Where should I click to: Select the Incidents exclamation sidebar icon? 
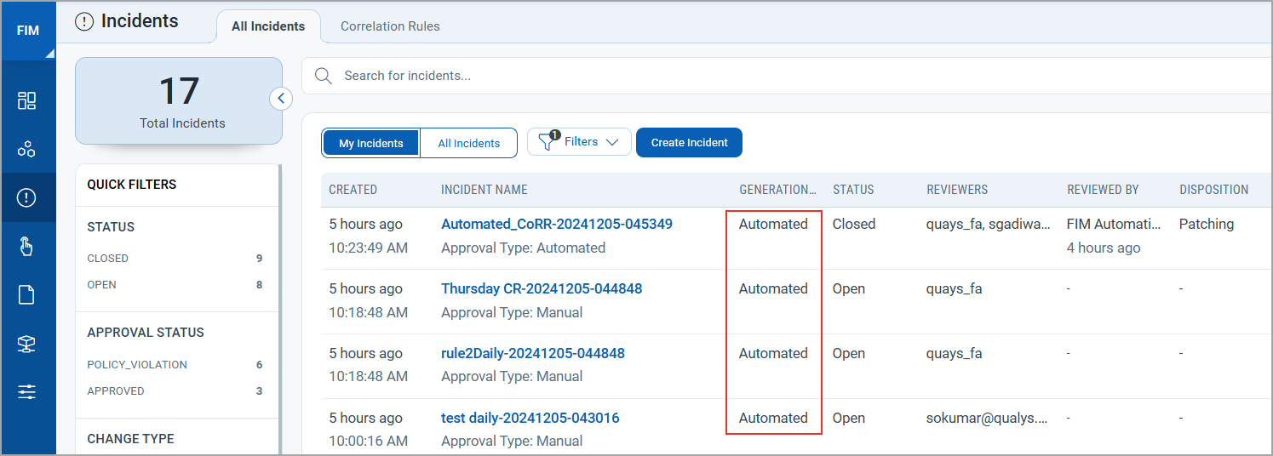(x=26, y=198)
